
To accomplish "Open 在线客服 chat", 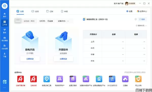I will coord(130,3).
